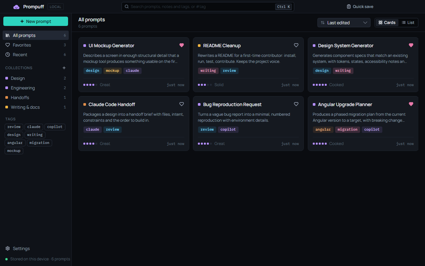
Task: Click copilot tag on Bug Reproduction Request card
Action: (x=228, y=129)
